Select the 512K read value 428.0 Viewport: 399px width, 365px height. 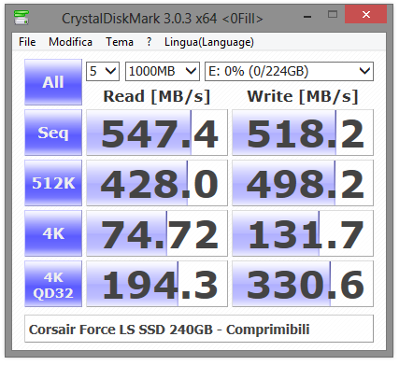tap(157, 183)
